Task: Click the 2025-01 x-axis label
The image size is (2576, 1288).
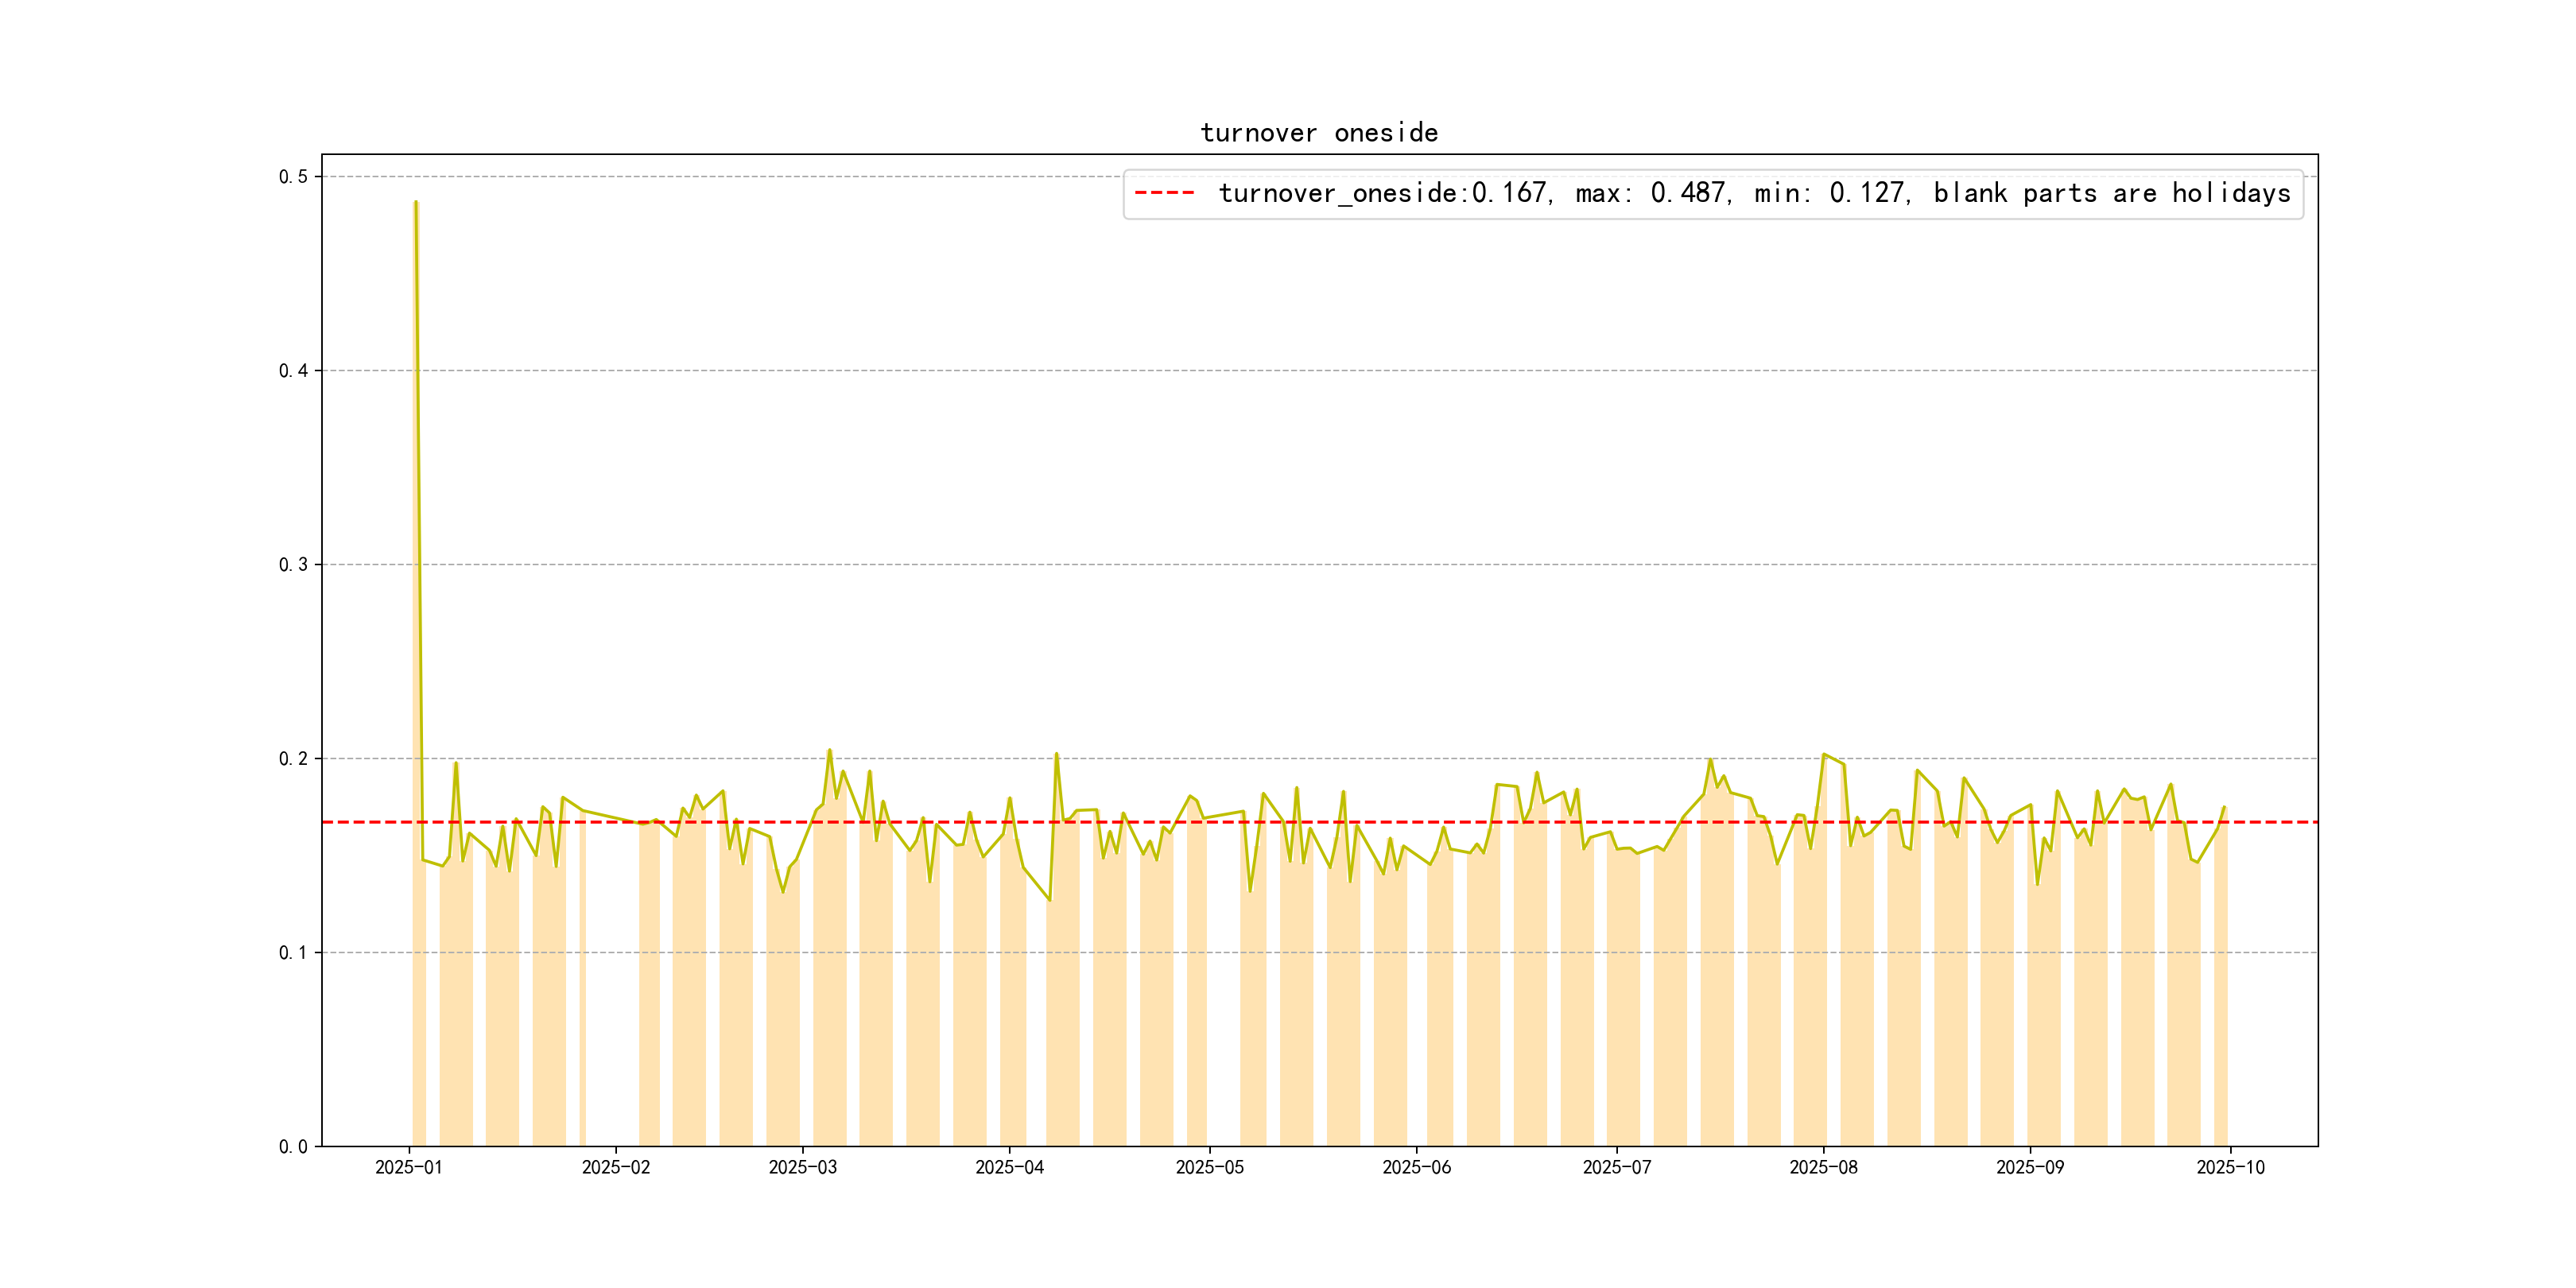Action: click(x=408, y=1167)
